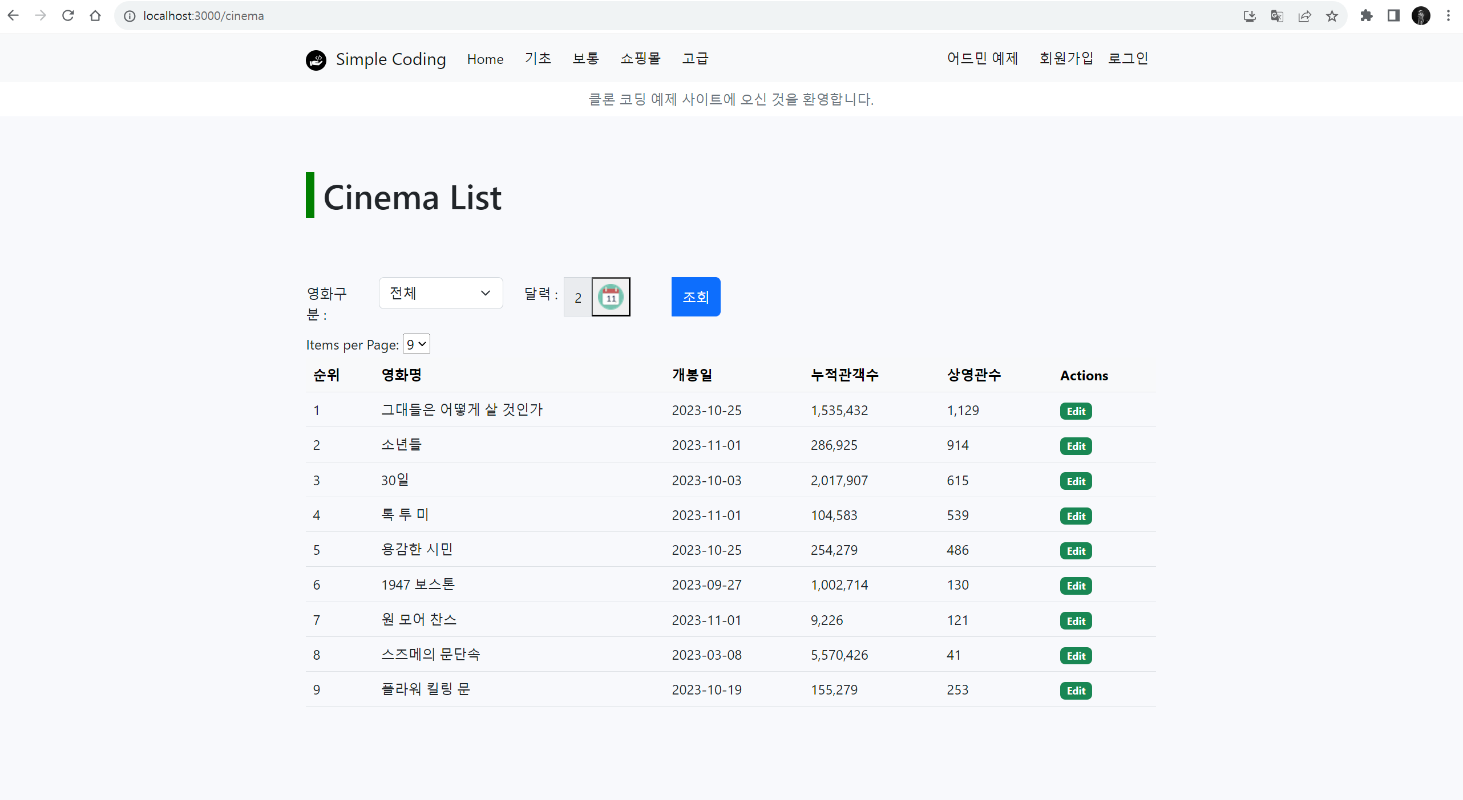Open the 기초 navigation menu
Screen dimensions: 1463x800
click(537, 59)
